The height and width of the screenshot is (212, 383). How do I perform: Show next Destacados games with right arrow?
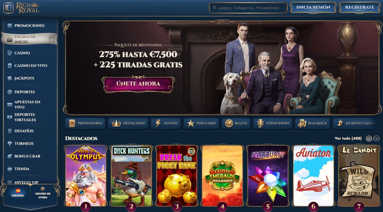(376, 138)
